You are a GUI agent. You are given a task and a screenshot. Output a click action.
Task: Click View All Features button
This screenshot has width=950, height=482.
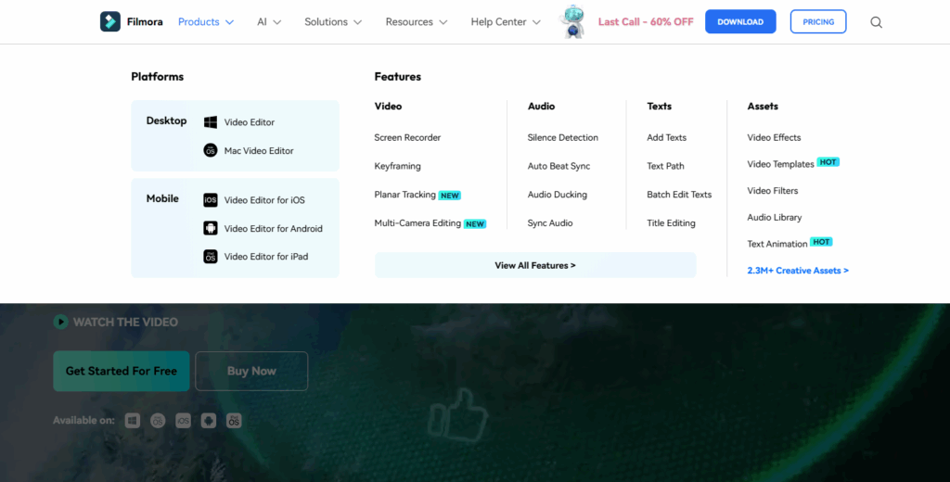tap(535, 265)
